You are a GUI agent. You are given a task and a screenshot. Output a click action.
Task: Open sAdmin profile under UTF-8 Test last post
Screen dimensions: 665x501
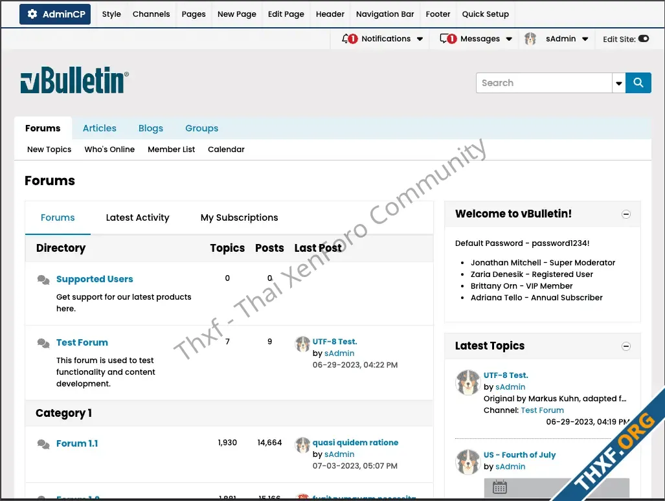tap(339, 353)
